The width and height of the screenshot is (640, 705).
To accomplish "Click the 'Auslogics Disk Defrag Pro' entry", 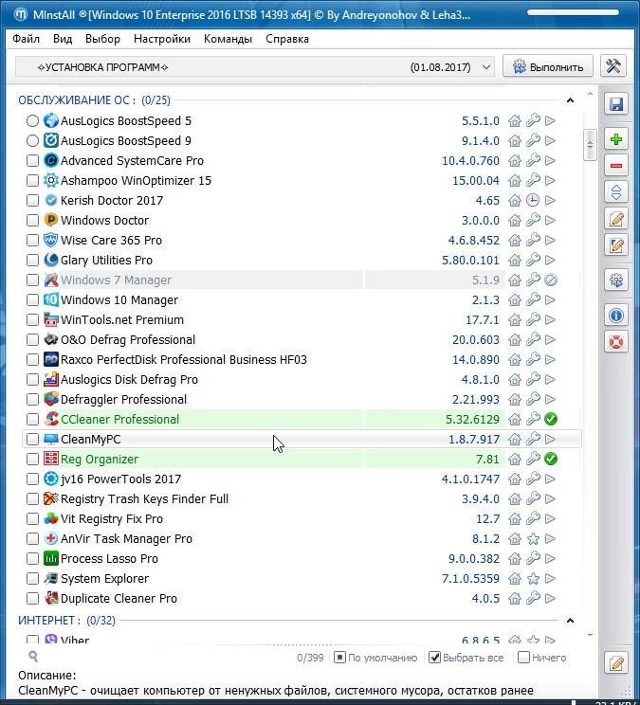I will pyautogui.click(x=129, y=379).
